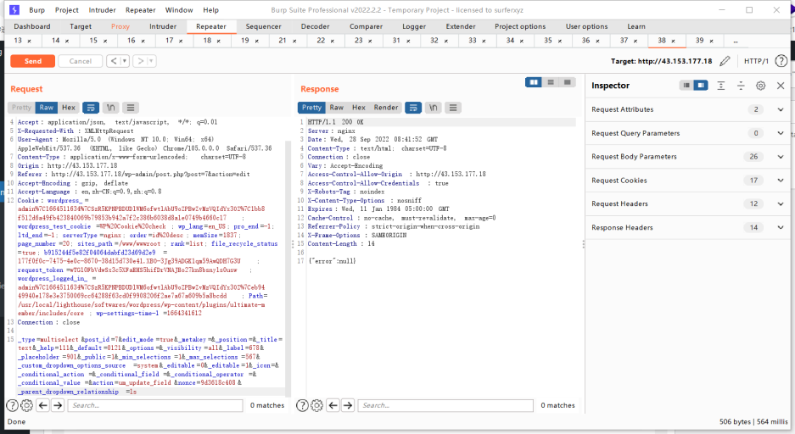
Task: Collapse all Inspector sections icon
Action: pyautogui.click(x=741, y=86)
